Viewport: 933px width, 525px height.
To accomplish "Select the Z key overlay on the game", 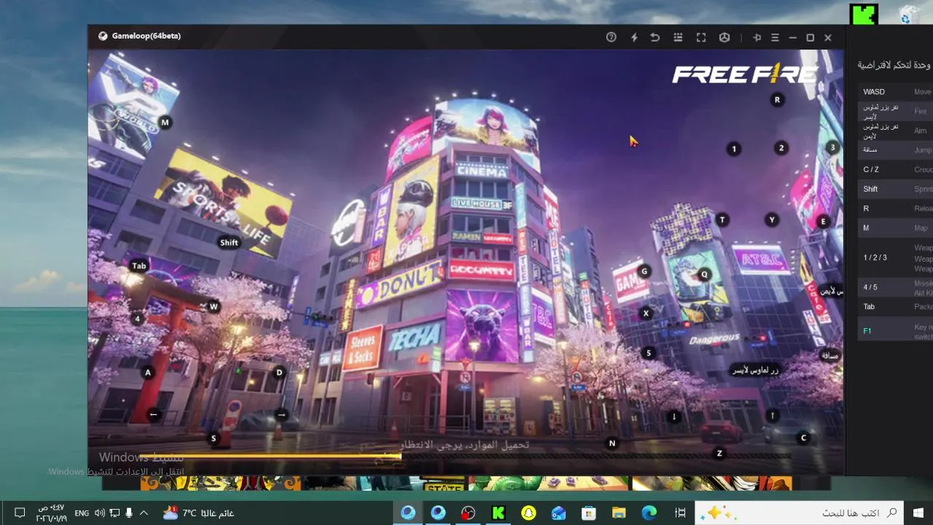I will (719, 453).
